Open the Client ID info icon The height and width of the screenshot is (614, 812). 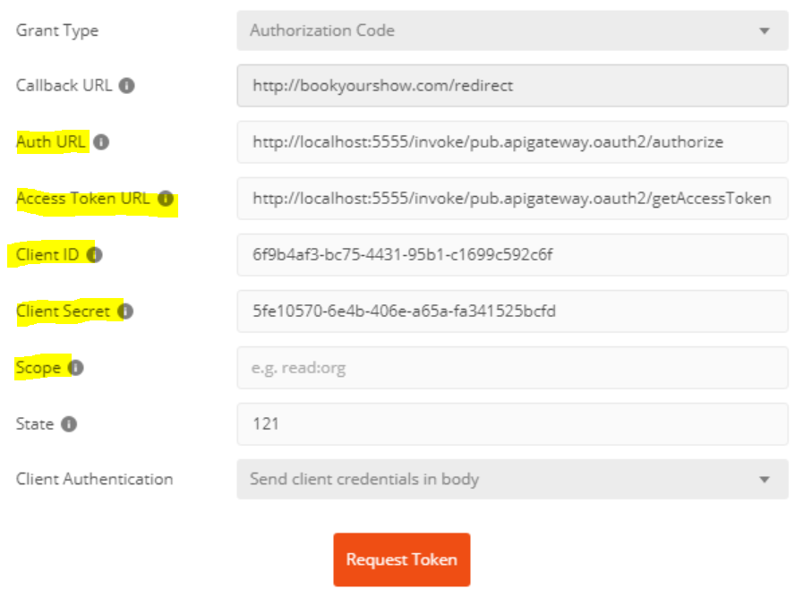click(94, 254)
